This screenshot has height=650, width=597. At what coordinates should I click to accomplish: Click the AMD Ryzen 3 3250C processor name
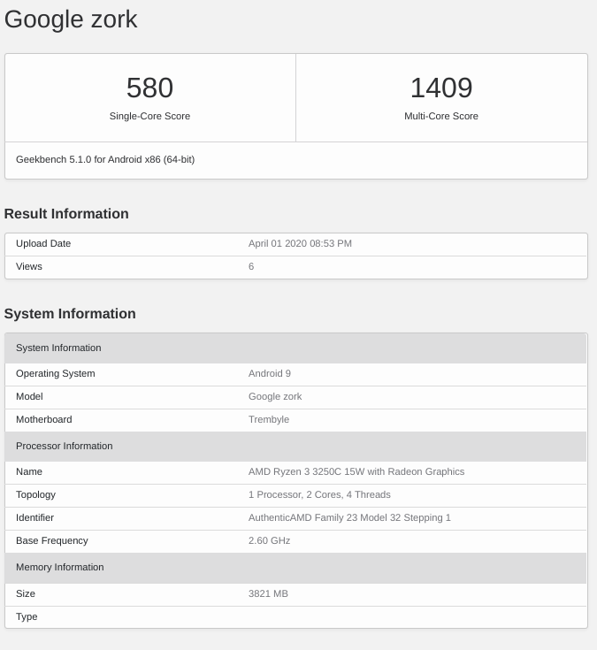(x=356, y=471)
